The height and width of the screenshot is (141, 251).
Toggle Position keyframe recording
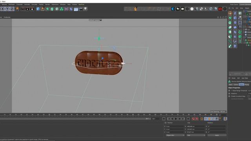[x=206, y=119]
